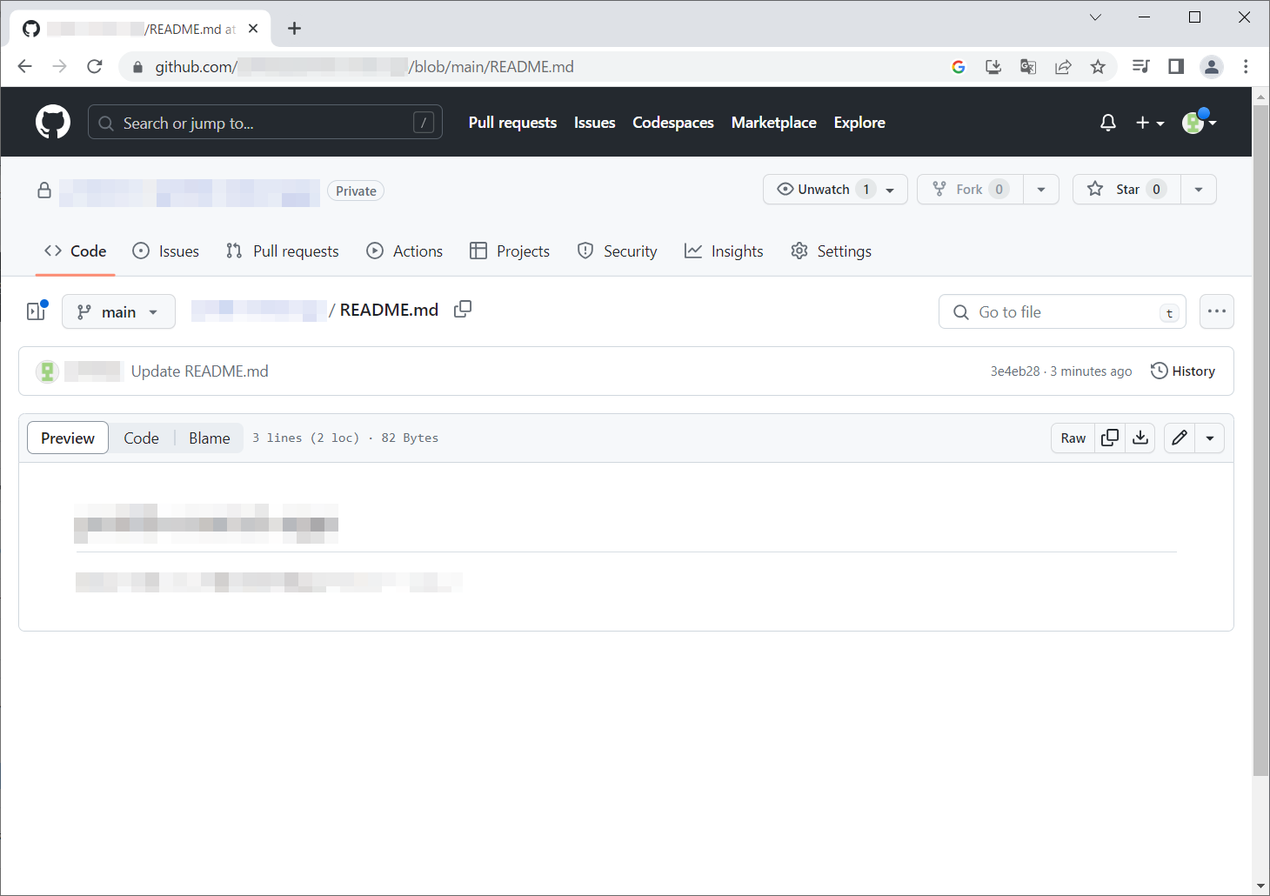Open the repository Settings tab
Screen dimensions: 1270x896
(831, 251)
